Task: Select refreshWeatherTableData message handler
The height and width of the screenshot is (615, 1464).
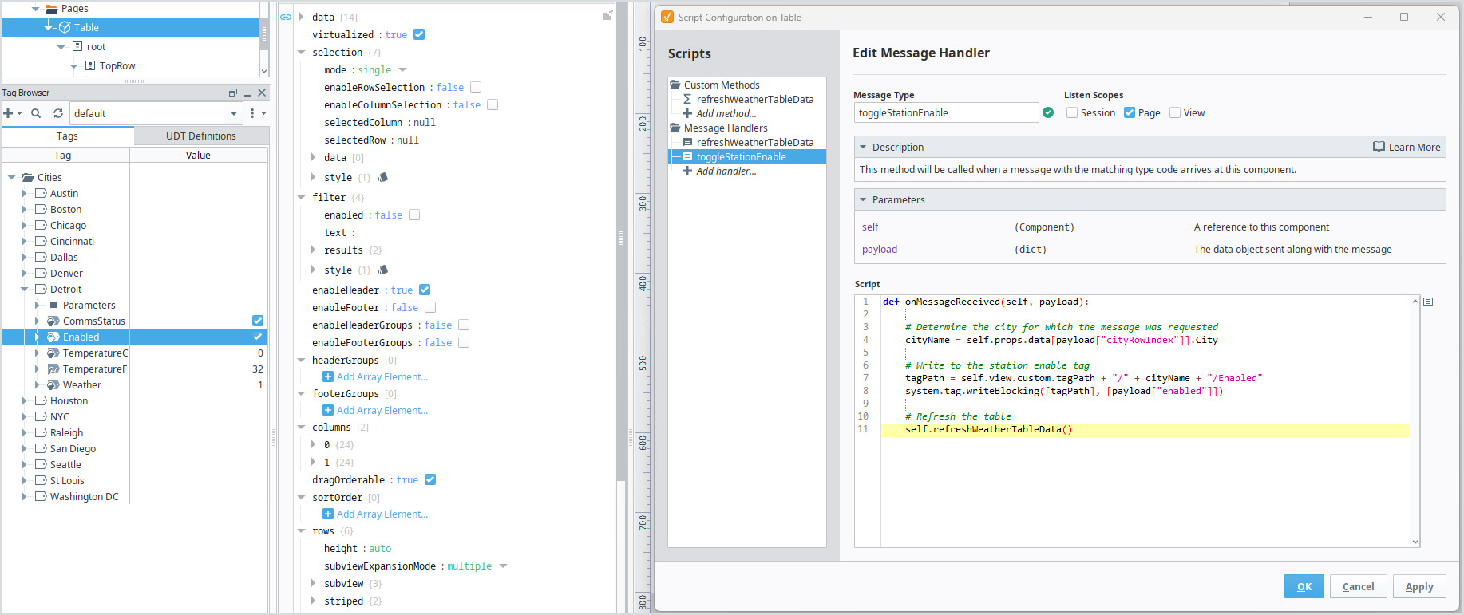Action: click(754, 142)
